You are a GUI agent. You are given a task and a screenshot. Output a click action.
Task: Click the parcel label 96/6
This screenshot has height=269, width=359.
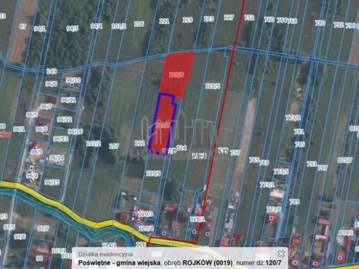pos(51,84)
